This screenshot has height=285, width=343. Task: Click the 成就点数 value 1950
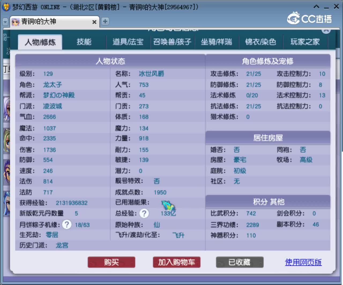pyautogui.click(x=160, y=192)
